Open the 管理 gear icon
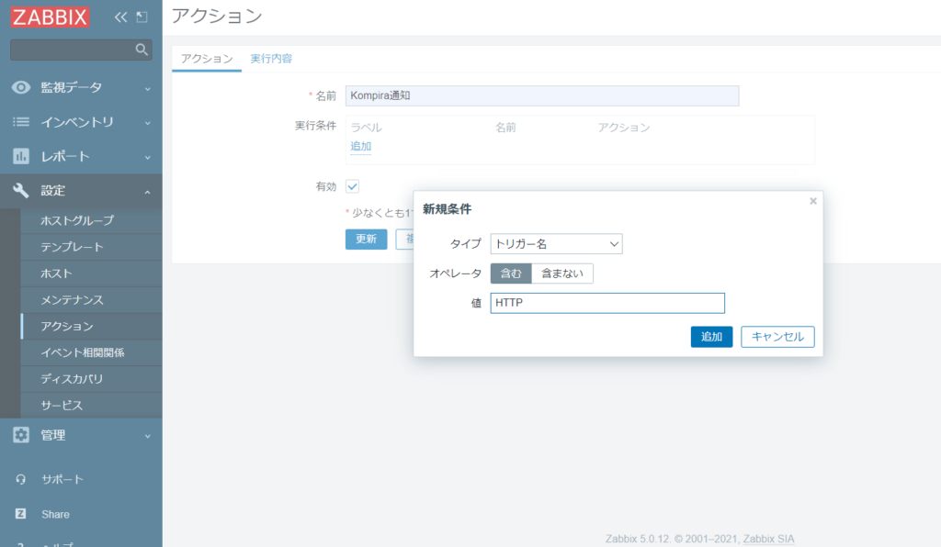The height and width of the screenshot is (547, 941). point(20,435)
